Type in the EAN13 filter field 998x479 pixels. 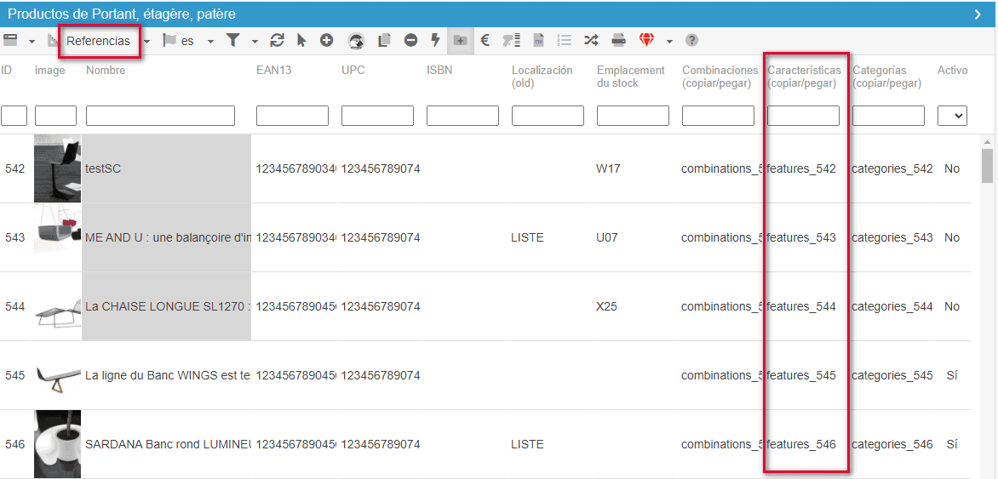[x=292, y=116]
